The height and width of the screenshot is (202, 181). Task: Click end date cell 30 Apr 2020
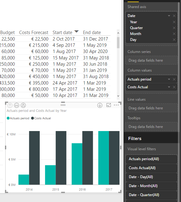pos(95,51)
